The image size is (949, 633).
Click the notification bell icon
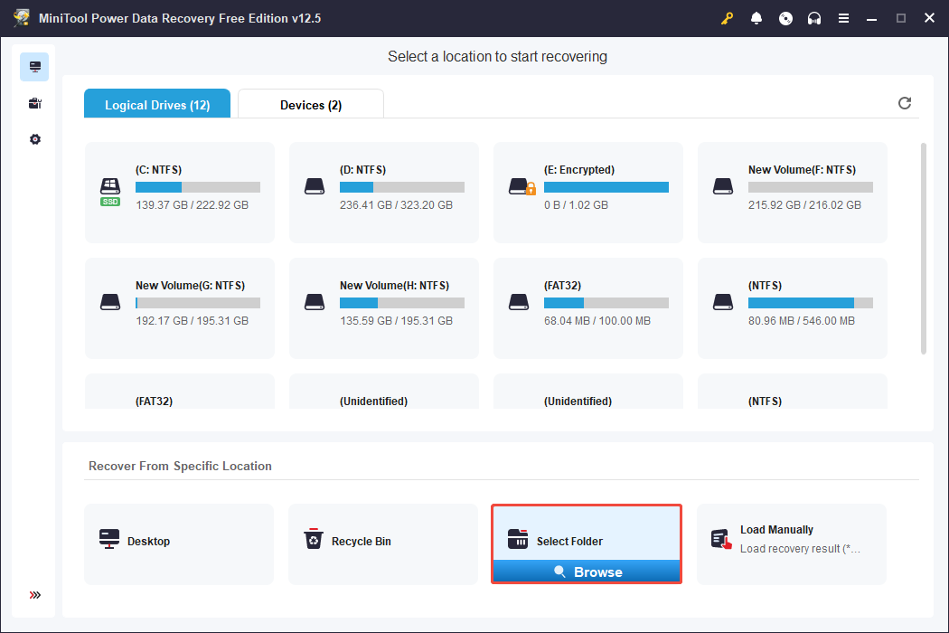click(756, 18)
